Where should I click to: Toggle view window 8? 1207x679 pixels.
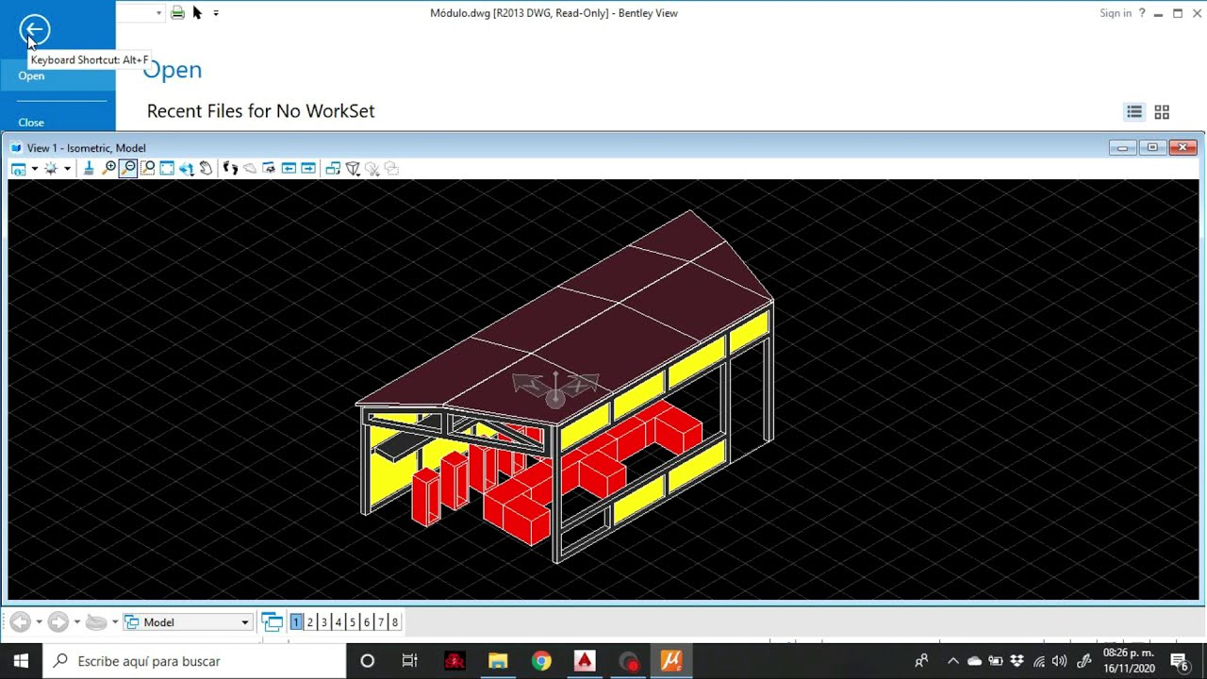(395, 621)
